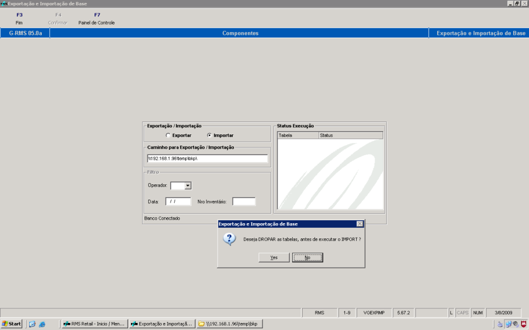
Task: Click the Nro Inventário input field
Action: (243, 201)
